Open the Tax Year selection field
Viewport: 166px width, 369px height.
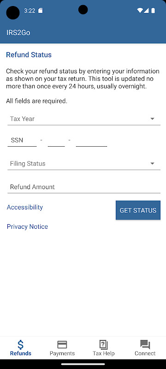[84, 119]
